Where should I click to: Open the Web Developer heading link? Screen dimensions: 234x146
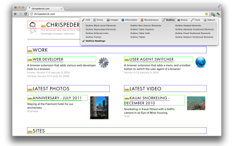[48, 59]
